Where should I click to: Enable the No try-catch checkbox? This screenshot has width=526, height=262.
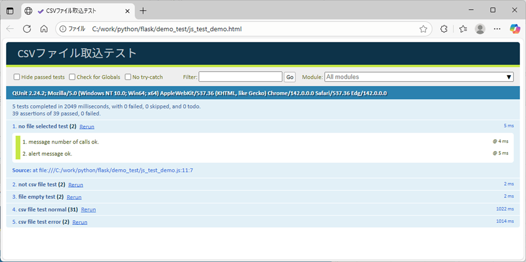[x=128, y=77]
